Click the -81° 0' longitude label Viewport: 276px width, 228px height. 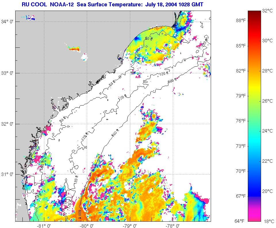point(44,226)
